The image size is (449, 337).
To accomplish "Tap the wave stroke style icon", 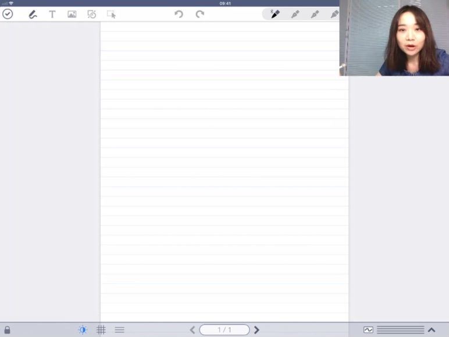I will [368, 330].
